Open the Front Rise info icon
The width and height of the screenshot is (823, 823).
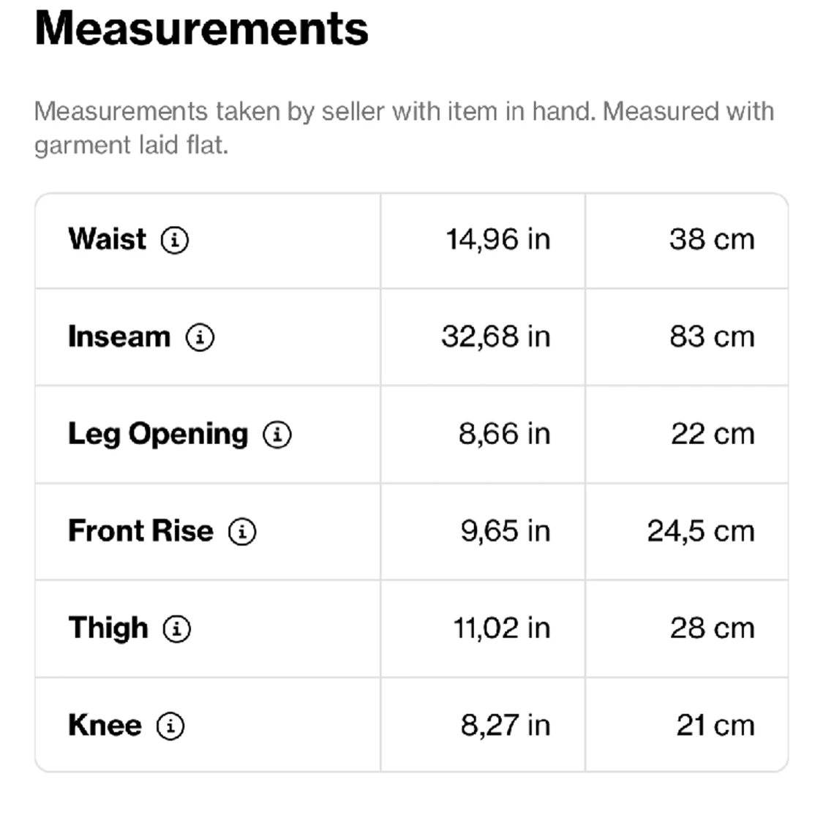[x=242, y=532]
